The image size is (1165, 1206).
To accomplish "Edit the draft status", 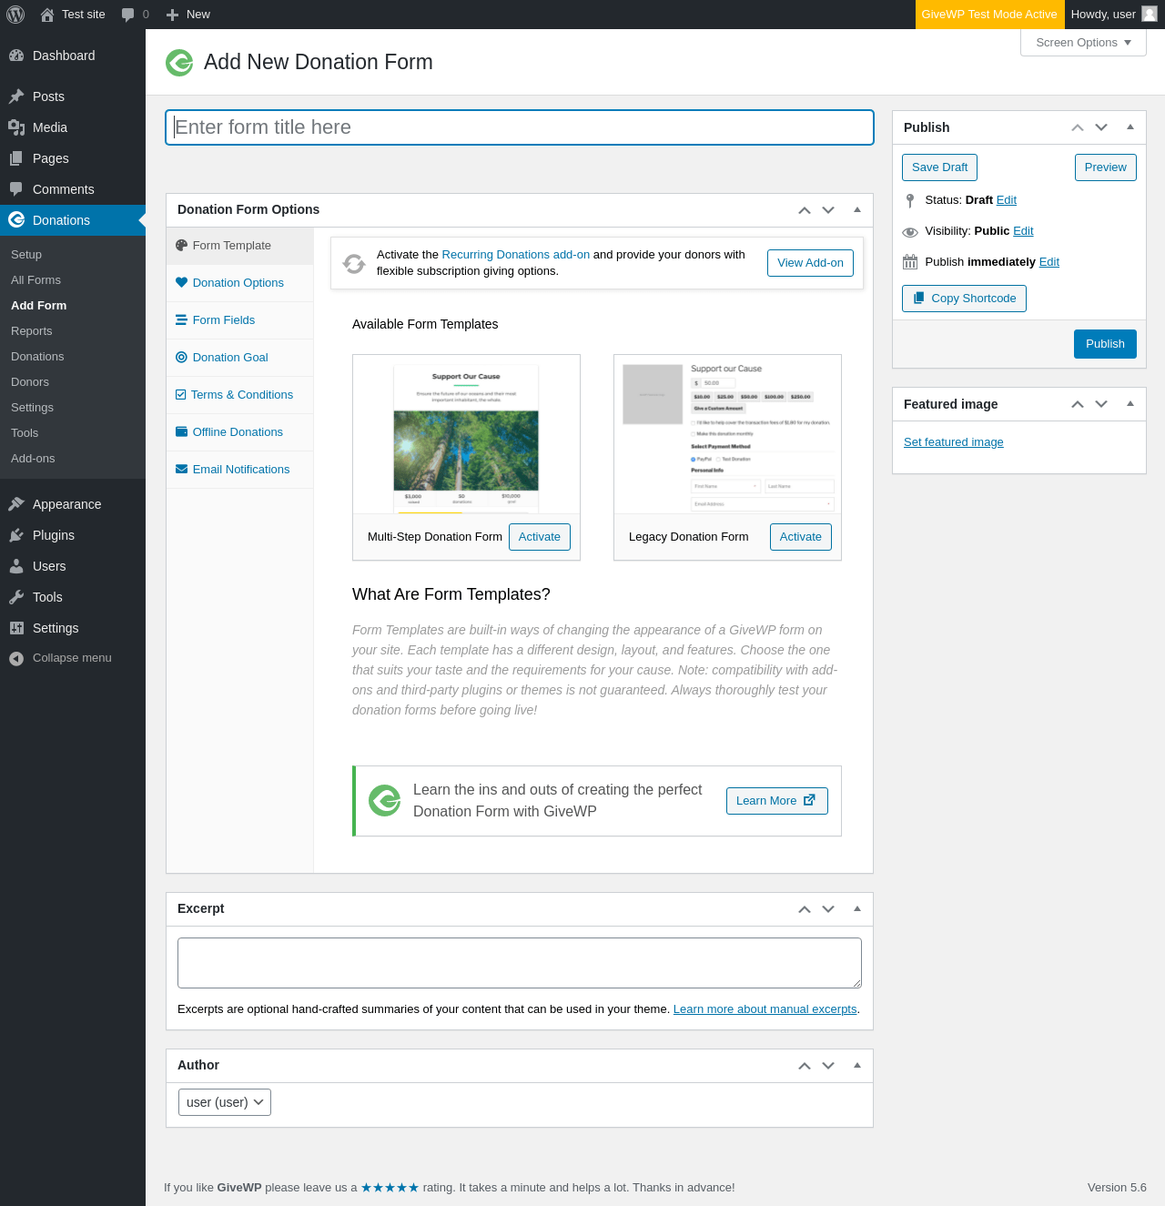I will click(x=1007, y=200).
